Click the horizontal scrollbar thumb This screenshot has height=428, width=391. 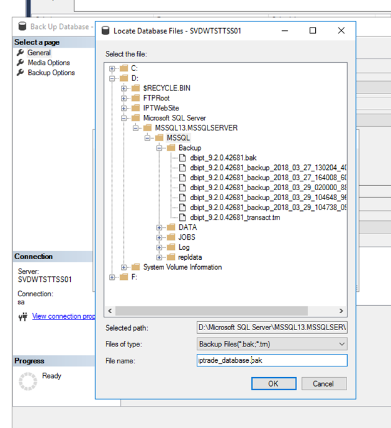click(211, 311)
